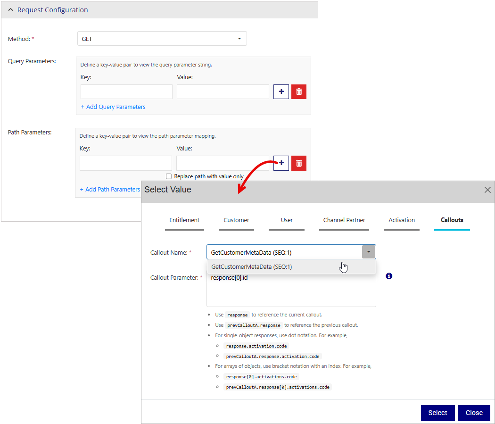The width and height of the screenshot is (495, 424).
Task: Delete the Path Parameters row with trash icon
Action: point(299,163)
